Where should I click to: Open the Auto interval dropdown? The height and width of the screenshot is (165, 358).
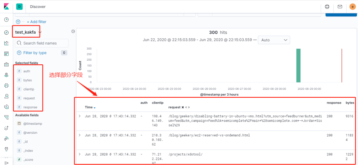(274, 40)
